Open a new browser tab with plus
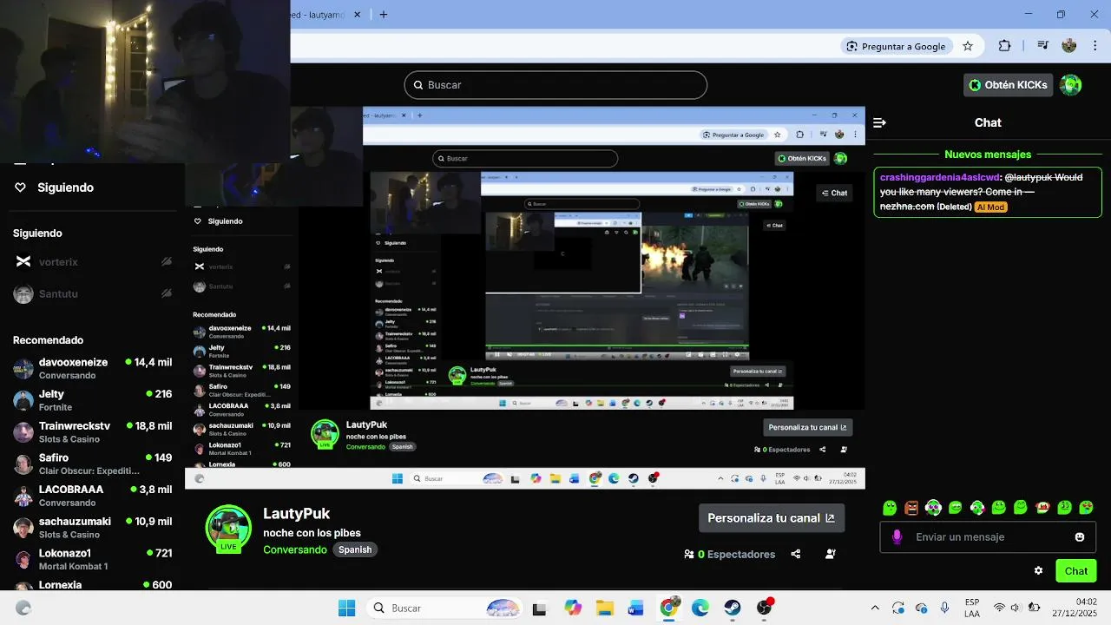The width and height of the screenshot is (1111, 625). [384, 14]
